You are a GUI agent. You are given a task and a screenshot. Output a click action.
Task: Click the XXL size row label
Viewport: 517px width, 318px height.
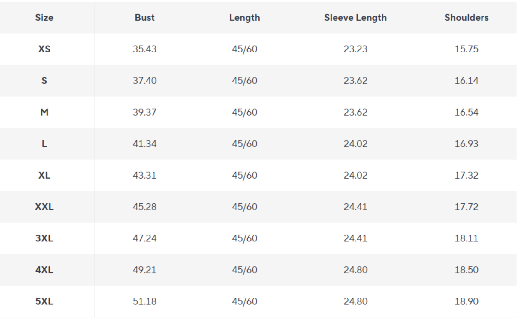[44, 207]
